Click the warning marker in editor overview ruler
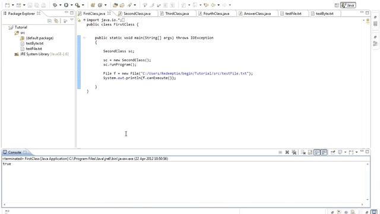 pyautogui.click(x=368, y=20)
